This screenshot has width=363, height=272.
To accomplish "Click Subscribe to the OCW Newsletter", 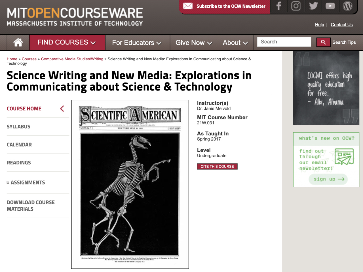I will [x=231, y=6].
